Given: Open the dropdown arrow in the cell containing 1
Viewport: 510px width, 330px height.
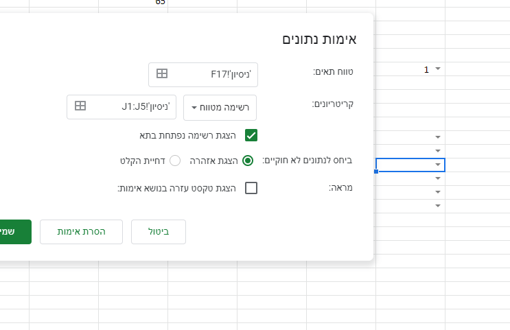Looking at the screenshot, I should tap(438, 69).
